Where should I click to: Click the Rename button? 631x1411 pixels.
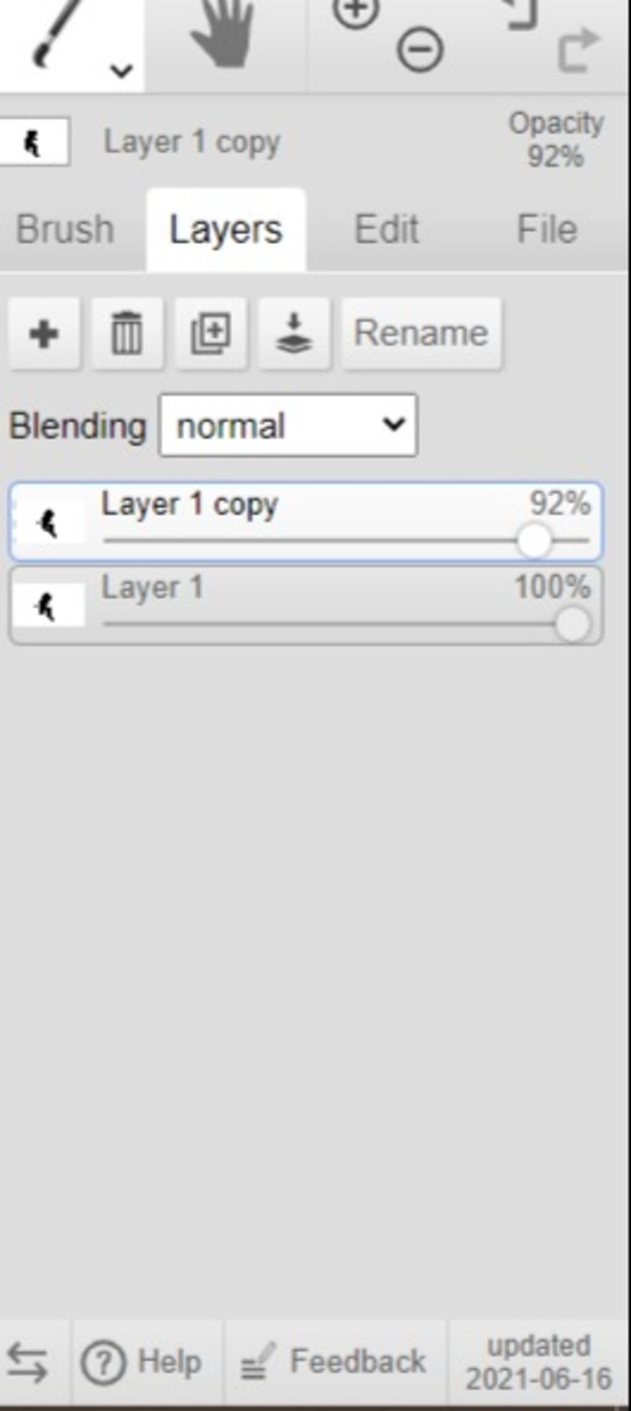pos(421,334)
